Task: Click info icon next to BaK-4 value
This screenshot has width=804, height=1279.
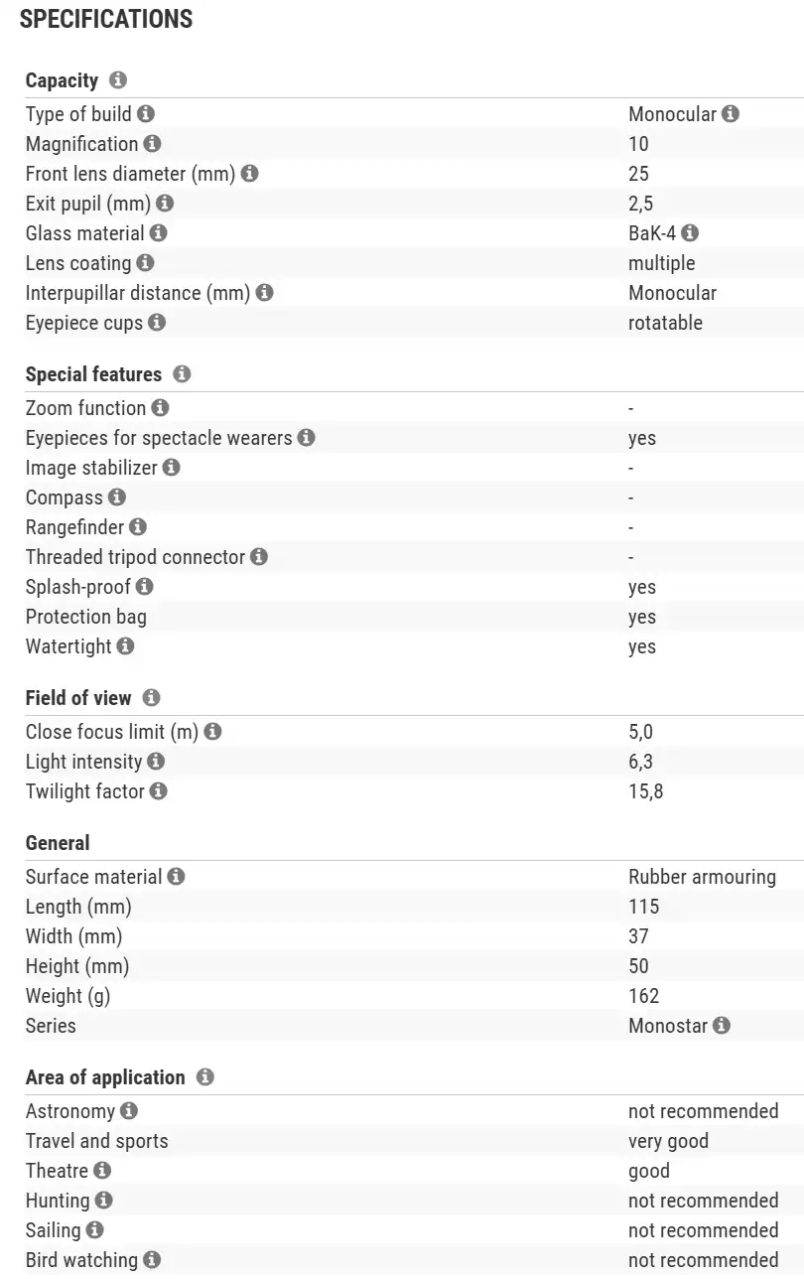Action: pos(690,233)
